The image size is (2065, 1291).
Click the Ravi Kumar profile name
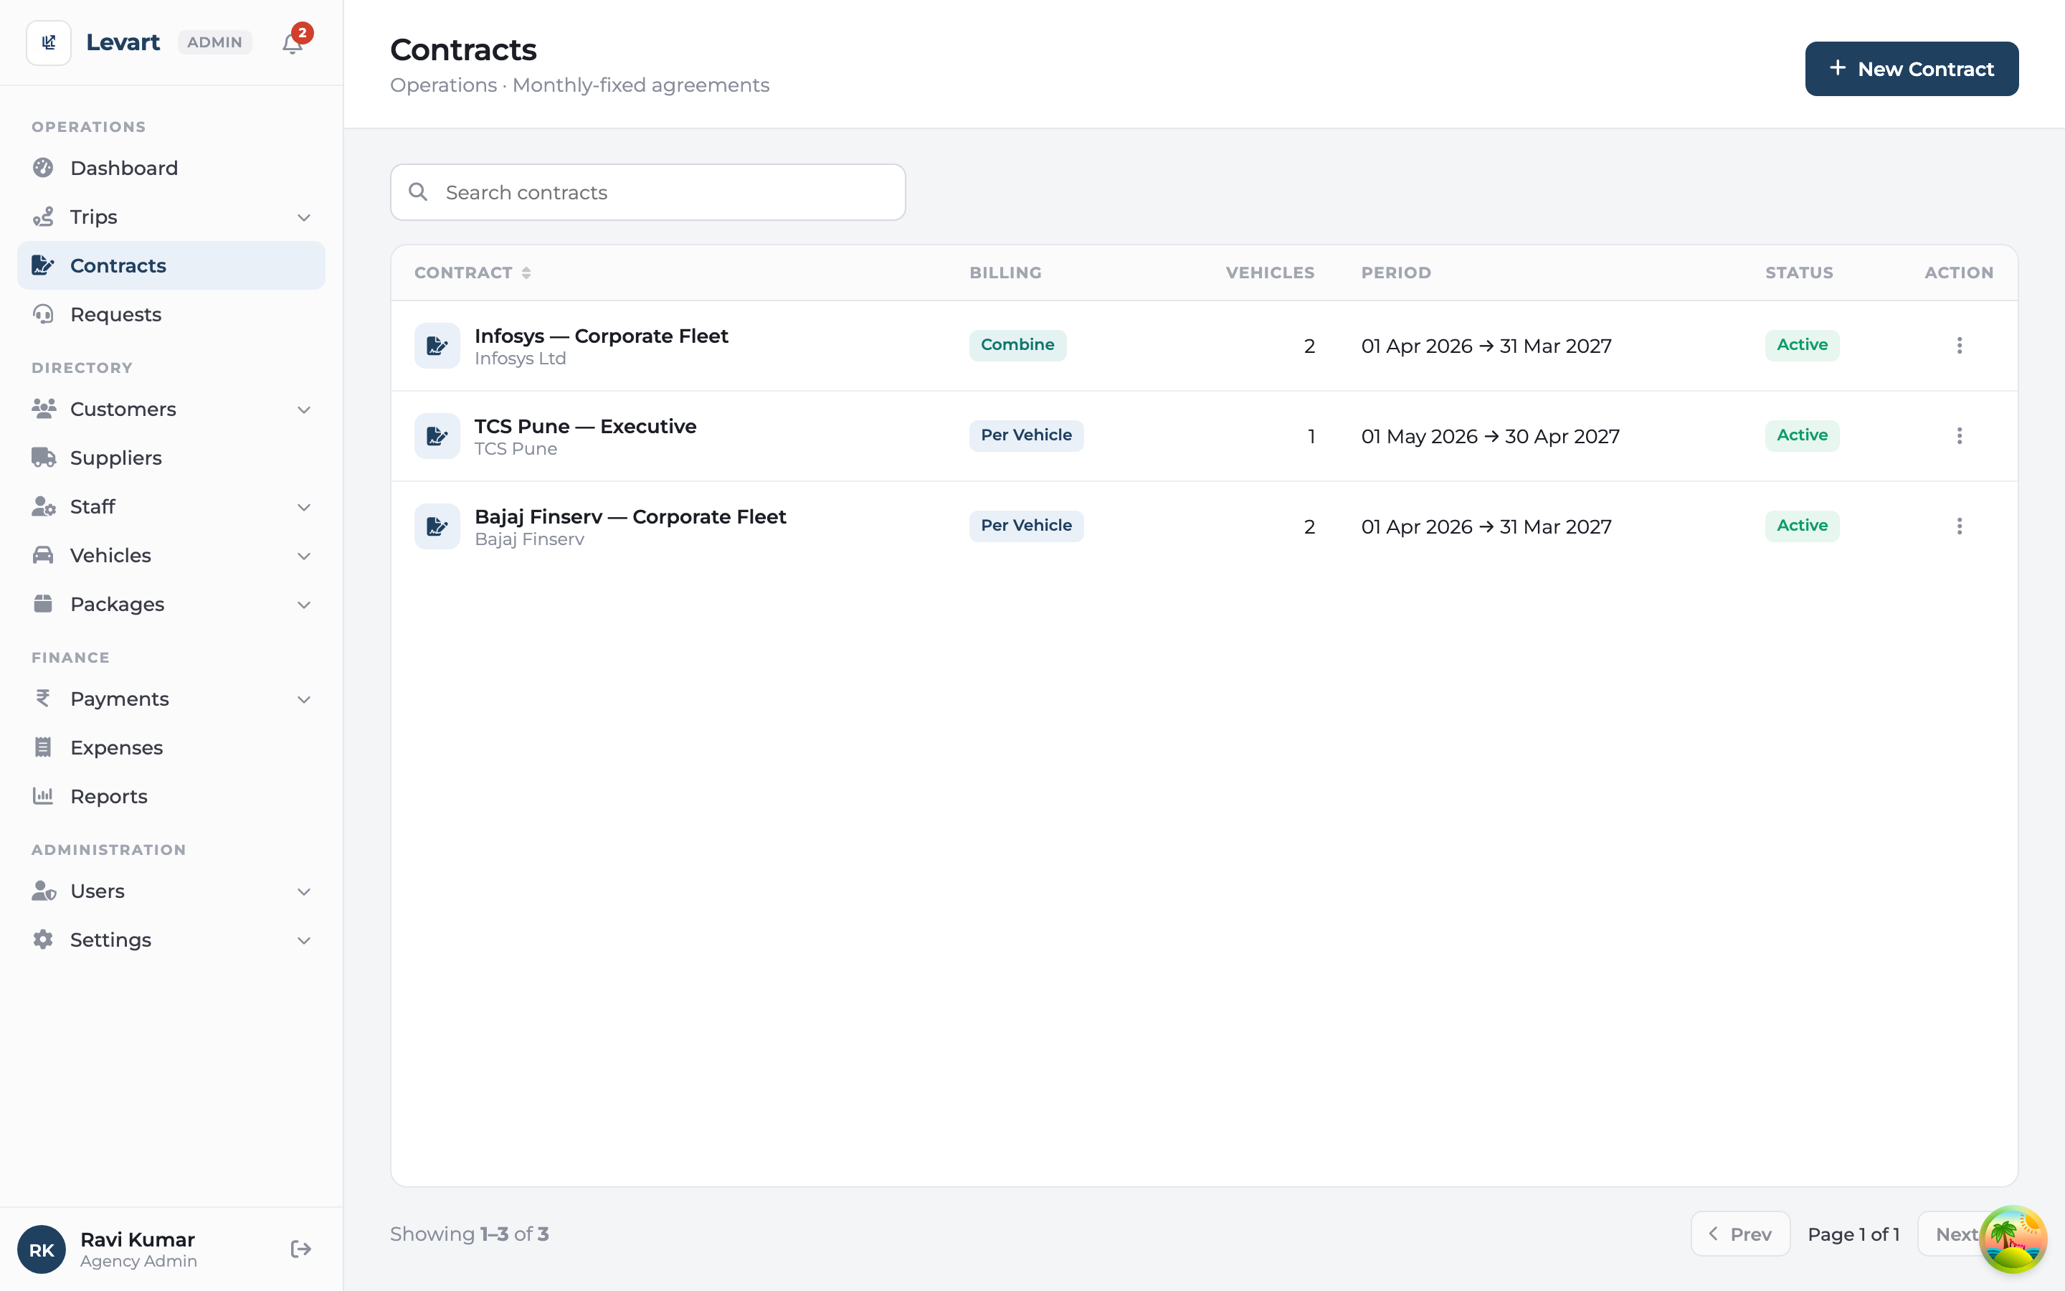pyautogui.click(x=138, y=1240)
